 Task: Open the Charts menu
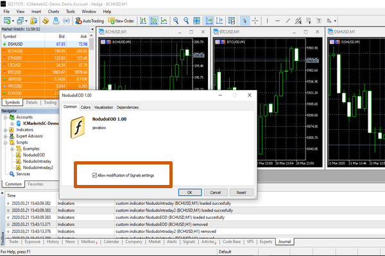[53, 12]
